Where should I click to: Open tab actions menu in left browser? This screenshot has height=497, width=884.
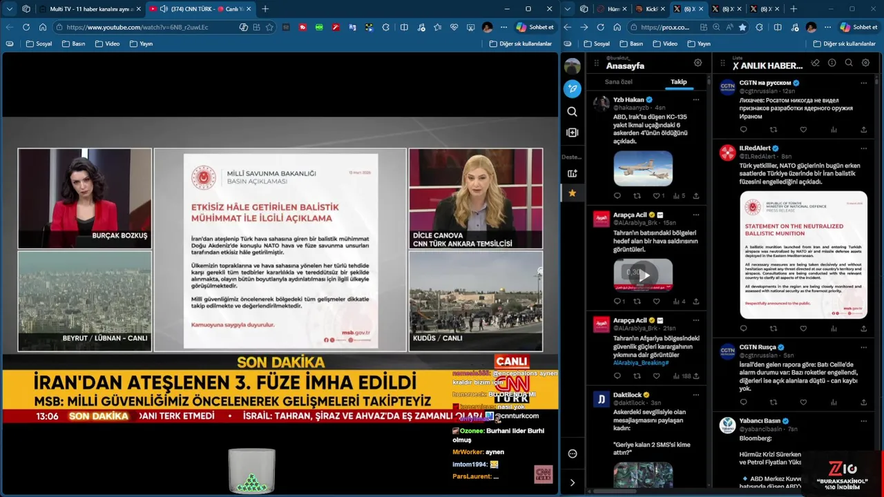click(x=9, y=9)
